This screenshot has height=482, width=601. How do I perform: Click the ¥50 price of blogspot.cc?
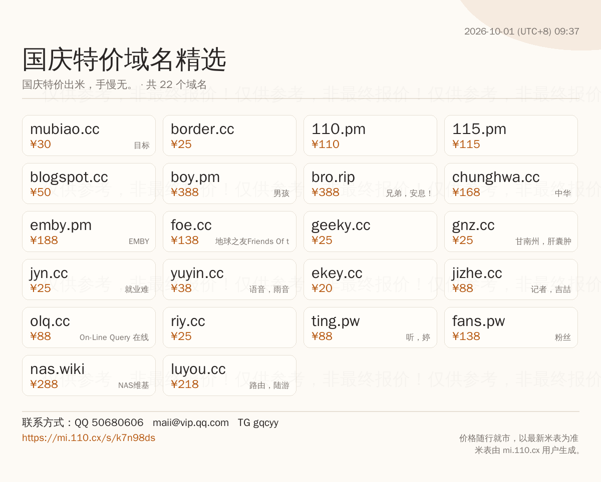(41, 192)
